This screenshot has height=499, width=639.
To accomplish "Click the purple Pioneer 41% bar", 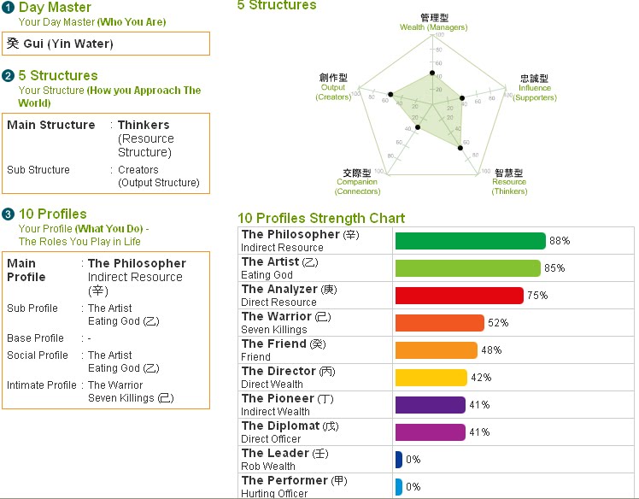I will (x=431, y=405).
